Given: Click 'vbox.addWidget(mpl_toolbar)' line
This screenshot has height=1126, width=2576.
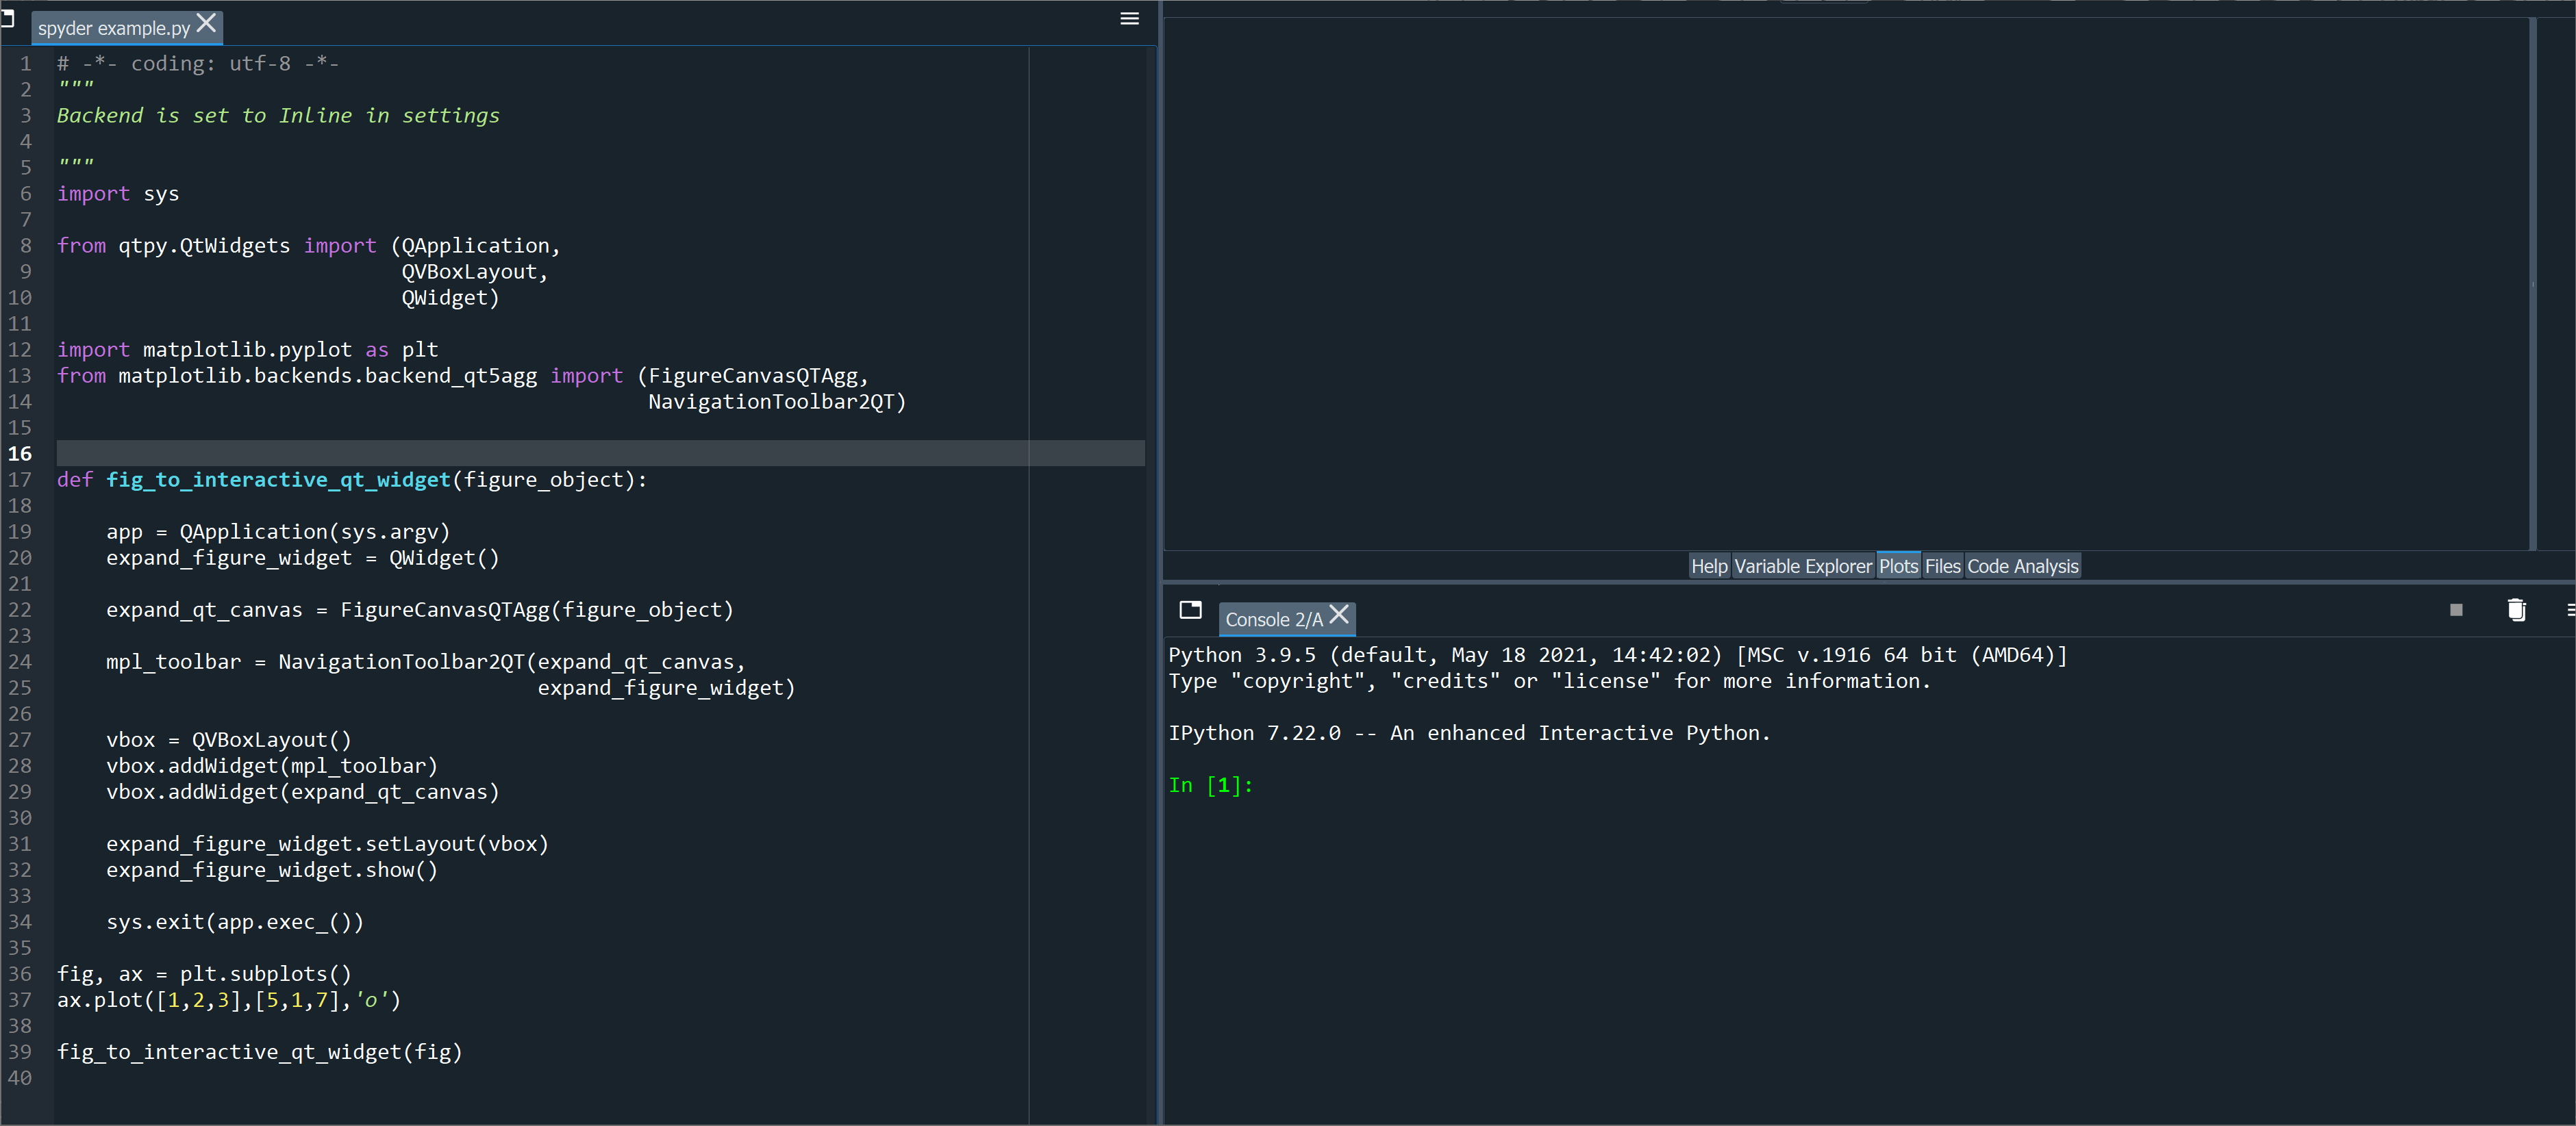Looking at the screenshot, I should (272, 765).
